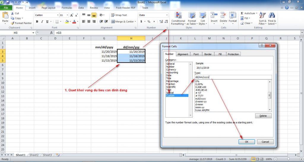304x162 pixels.
Task: Open Conditional Formatting menu
Action: 178,19
